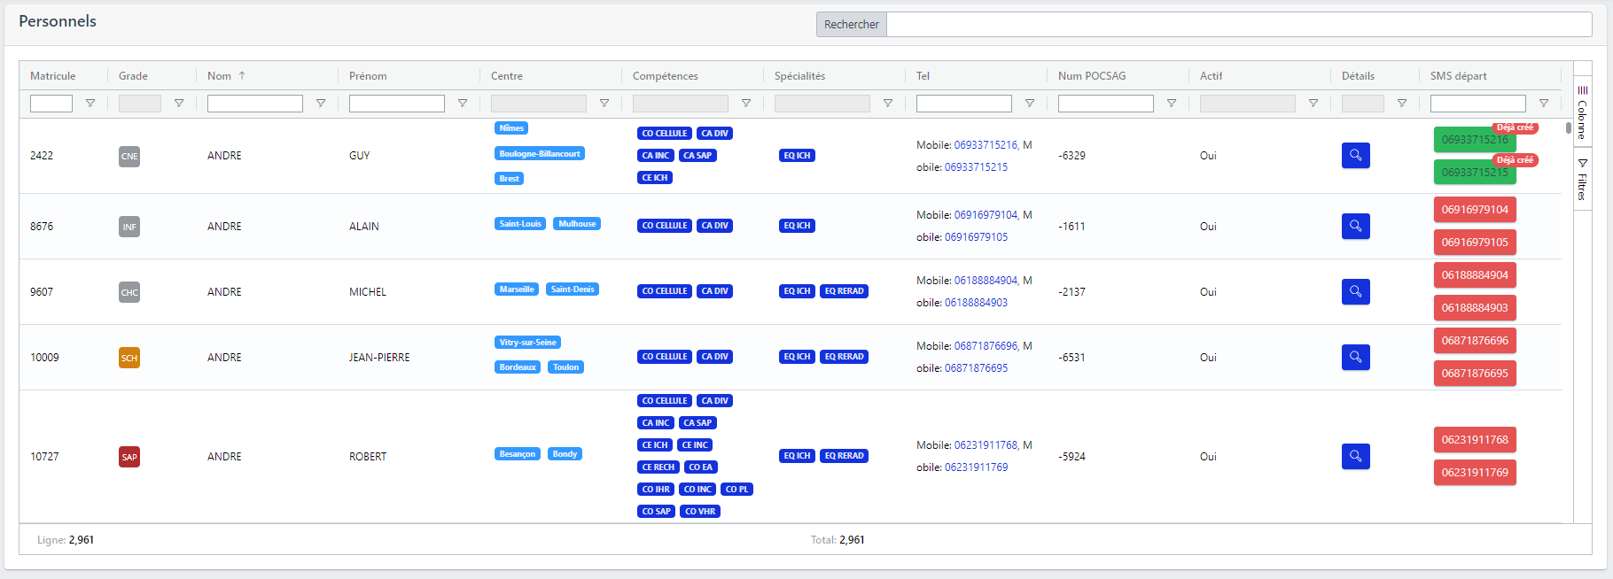View details for Robert Andre (magnifier)
The image size is (1613, 579).
(x=1356, y=457)
